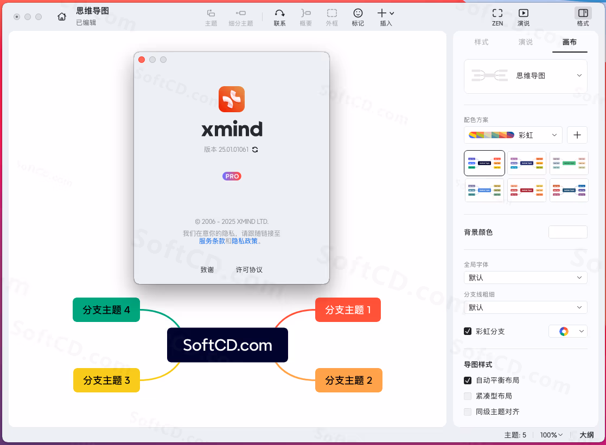Uncheck 自动平衡布局 checkbox
The image size is (606, 445).
468,380
